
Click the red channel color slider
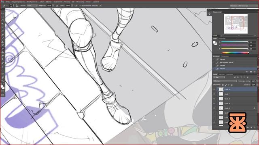point(235,42)
